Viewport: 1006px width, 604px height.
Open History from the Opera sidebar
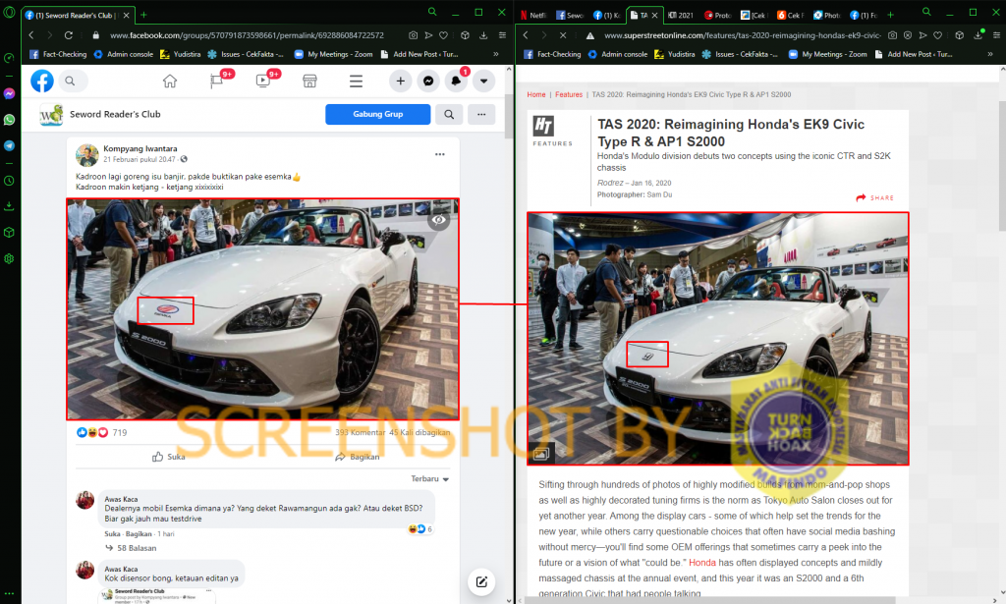point(9,181)
